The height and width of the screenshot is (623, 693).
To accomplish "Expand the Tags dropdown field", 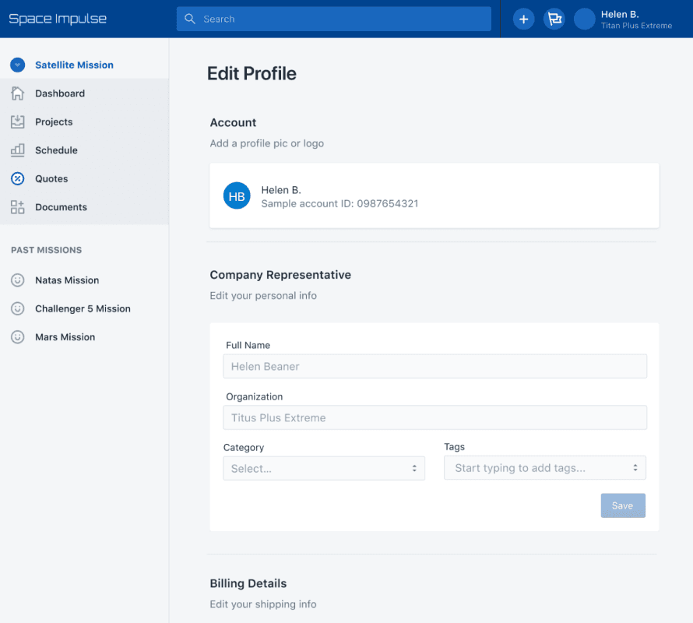I will click(x=544, y=468).
